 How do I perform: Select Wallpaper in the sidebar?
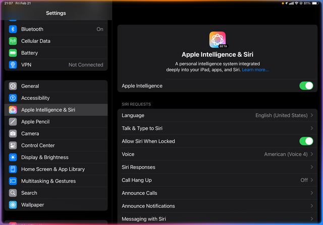tap(56, 205)
